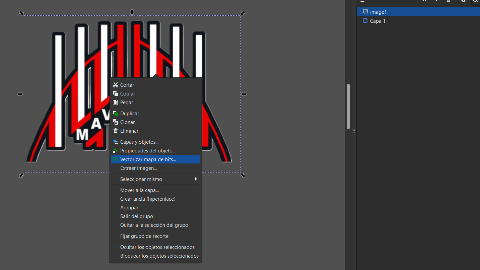Select Copiar in the context menu

point(156,94)
